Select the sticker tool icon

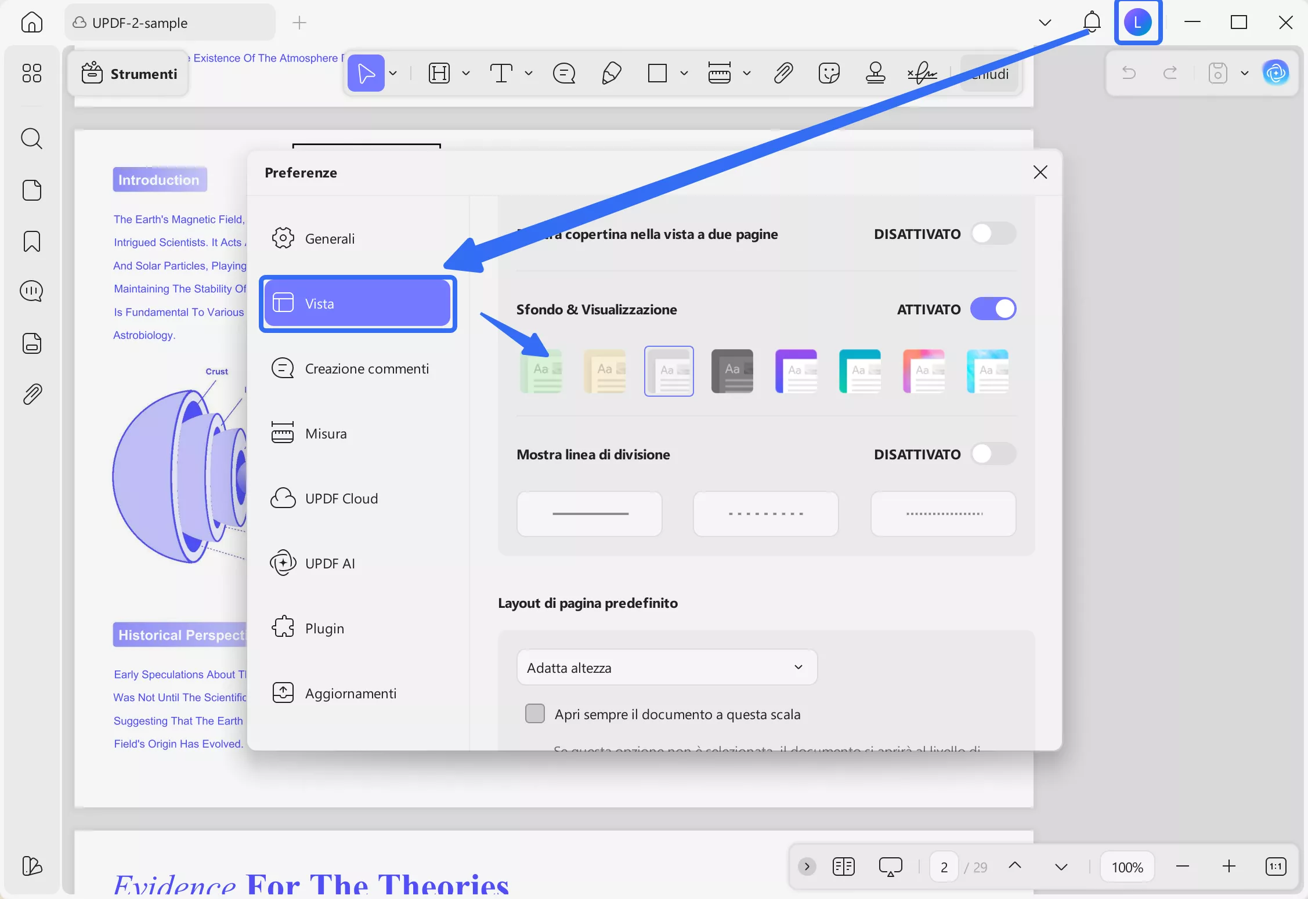point(829,73)
